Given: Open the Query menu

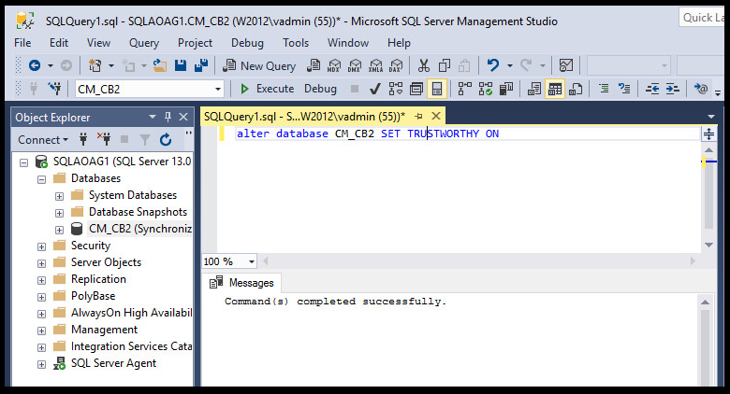Looking at the screenshot, I should pos(144,43).
